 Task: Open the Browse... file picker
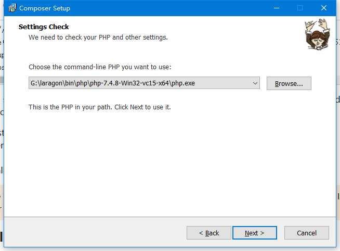pos(289,83)
